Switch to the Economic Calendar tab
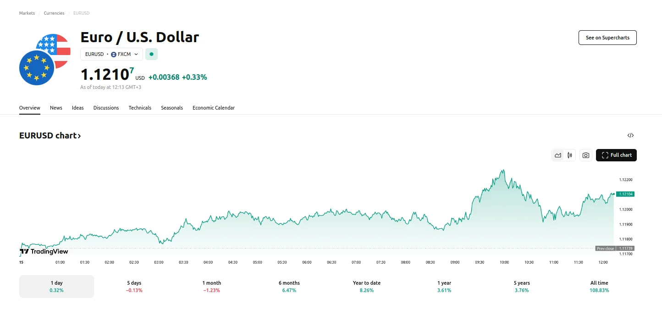Screen dimensions: 662x309 click(x=214, y=108)
